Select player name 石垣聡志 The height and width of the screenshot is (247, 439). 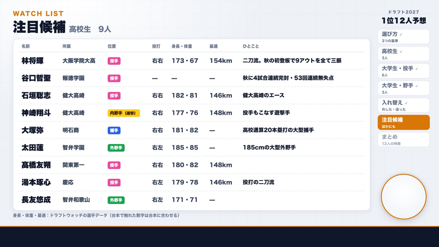pos(36,95)
